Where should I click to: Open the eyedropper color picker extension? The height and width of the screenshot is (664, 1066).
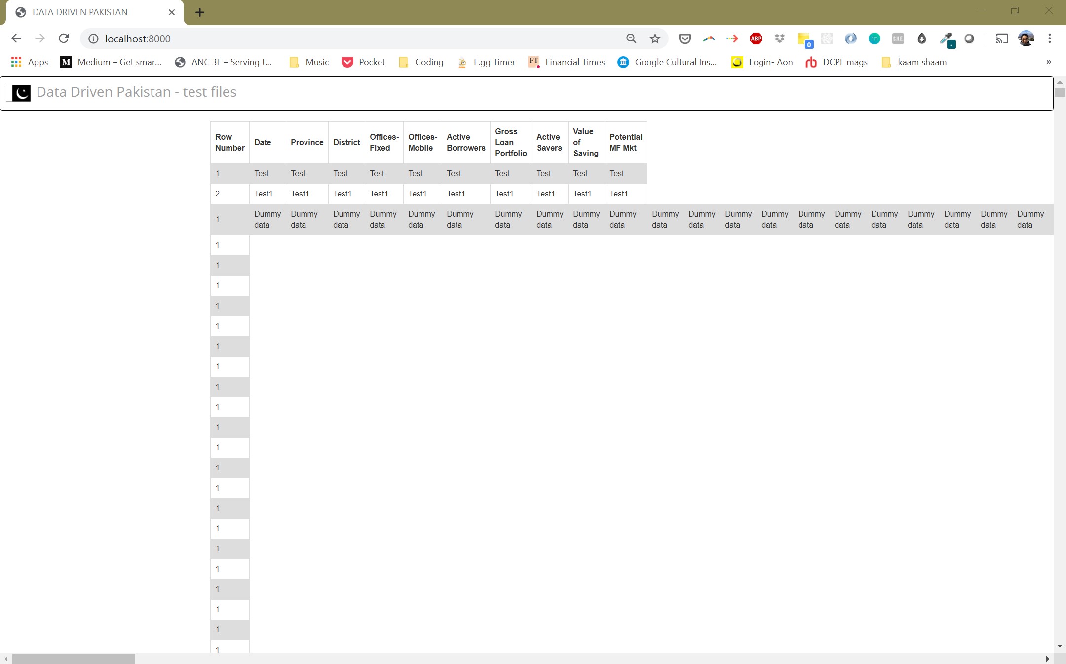tap(946, 39)
